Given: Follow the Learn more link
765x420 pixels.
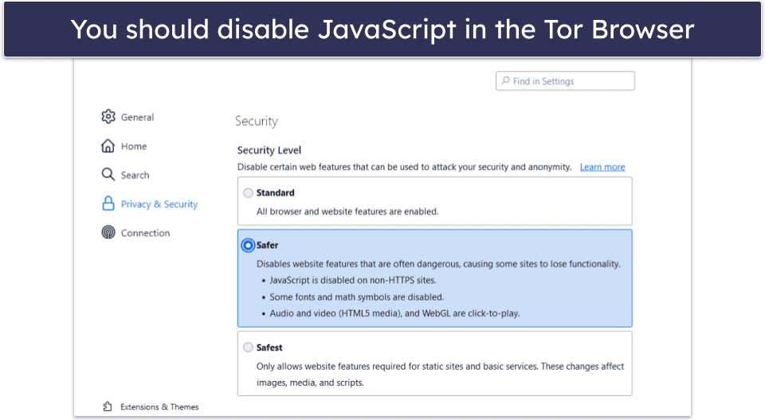Looking at the screenshot, I should 602,167.
